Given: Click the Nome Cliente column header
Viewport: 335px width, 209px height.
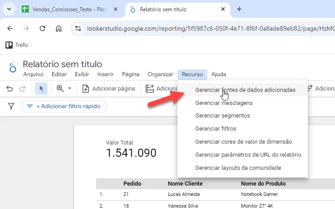Looking at the screenshot, I should pyautogui.click(x=185, y=184).
